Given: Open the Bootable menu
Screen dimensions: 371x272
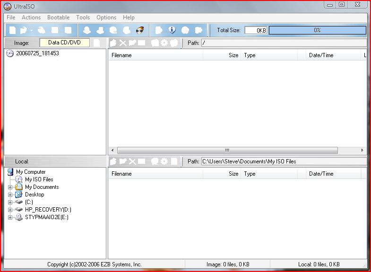Looking at the screenshot, I should (x=59, y=17).
